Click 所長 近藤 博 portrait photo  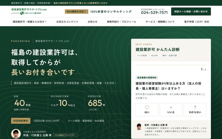pos(16,134)
